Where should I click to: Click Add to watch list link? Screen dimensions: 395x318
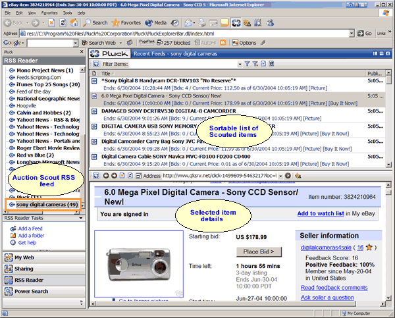click(x=321, y=213)
